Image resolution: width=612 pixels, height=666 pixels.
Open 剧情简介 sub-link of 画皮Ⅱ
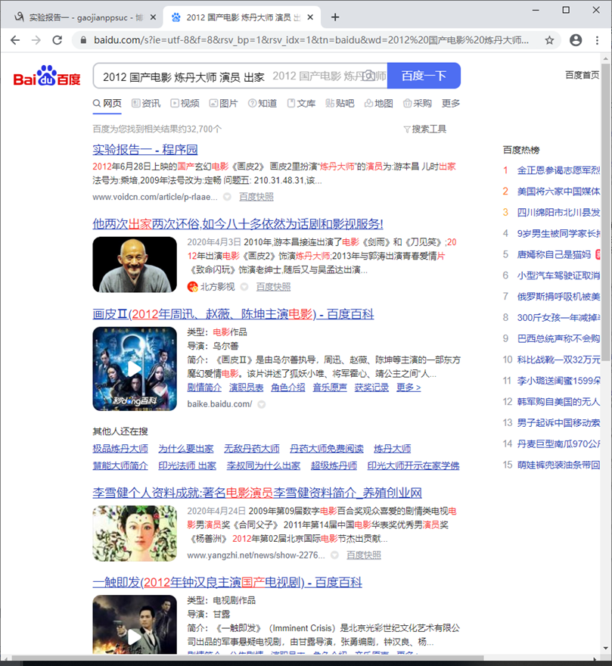tap(204, 387)
